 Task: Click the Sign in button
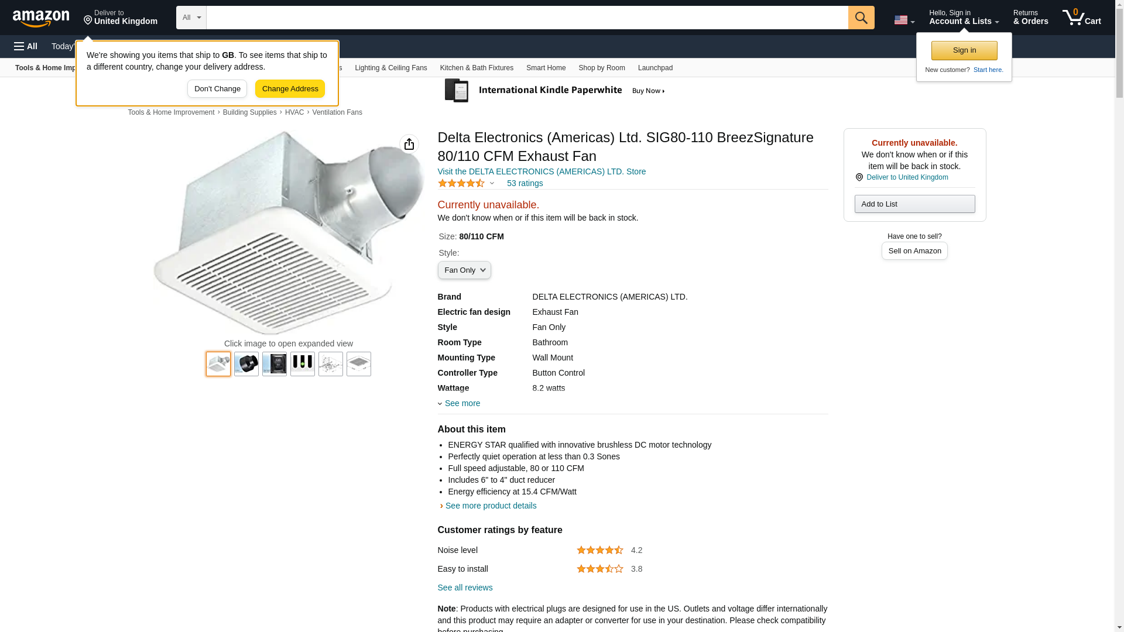coord(964,50)
